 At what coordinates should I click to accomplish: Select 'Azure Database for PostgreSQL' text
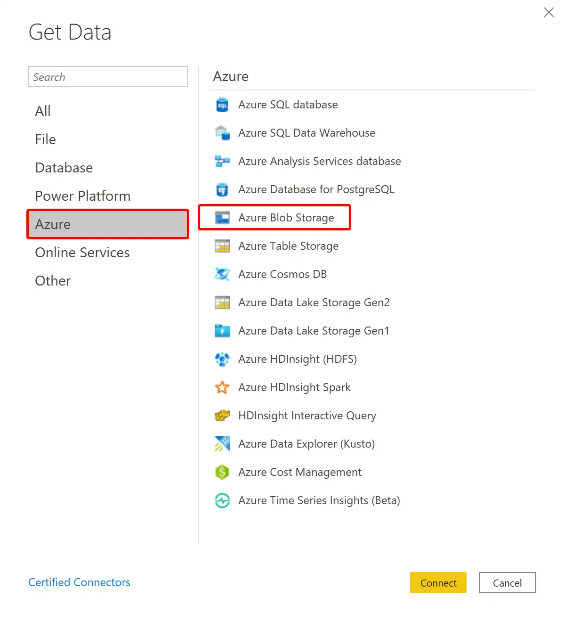click(316, 189)
